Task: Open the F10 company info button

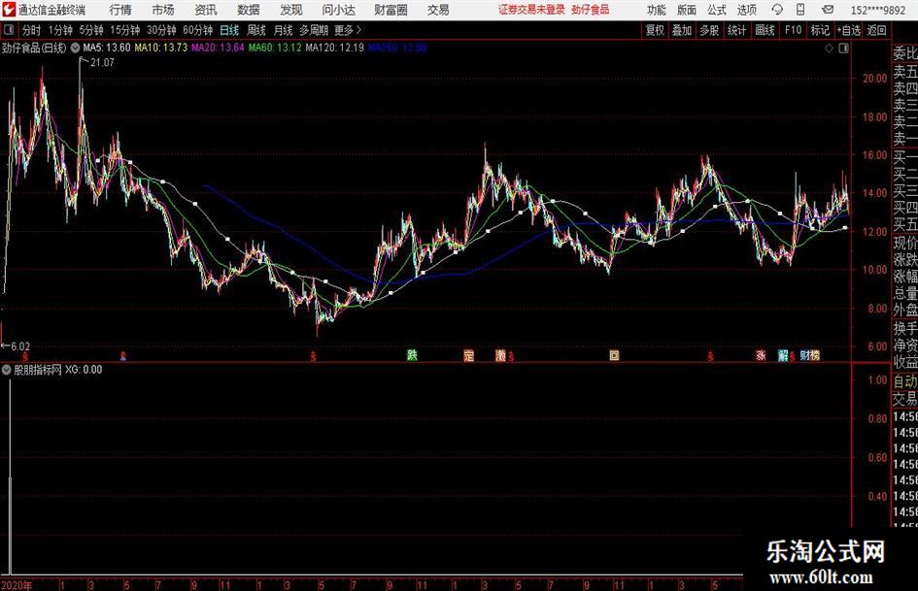Action: [x=794, y=30]
